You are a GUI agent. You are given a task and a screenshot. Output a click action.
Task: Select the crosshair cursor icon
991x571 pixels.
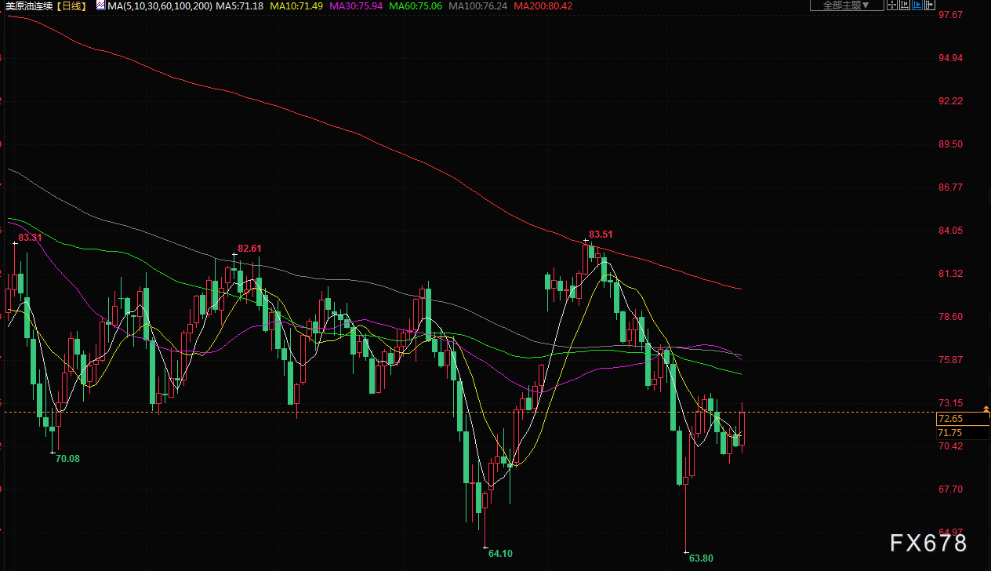tap(892, 5)
